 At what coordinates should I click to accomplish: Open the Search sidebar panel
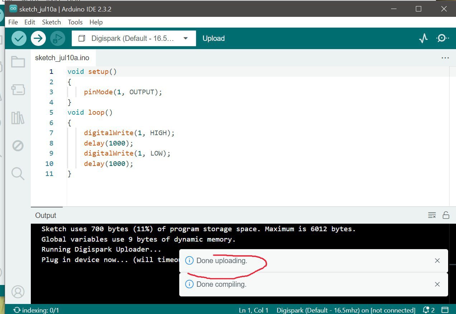(x=18, y=173)
